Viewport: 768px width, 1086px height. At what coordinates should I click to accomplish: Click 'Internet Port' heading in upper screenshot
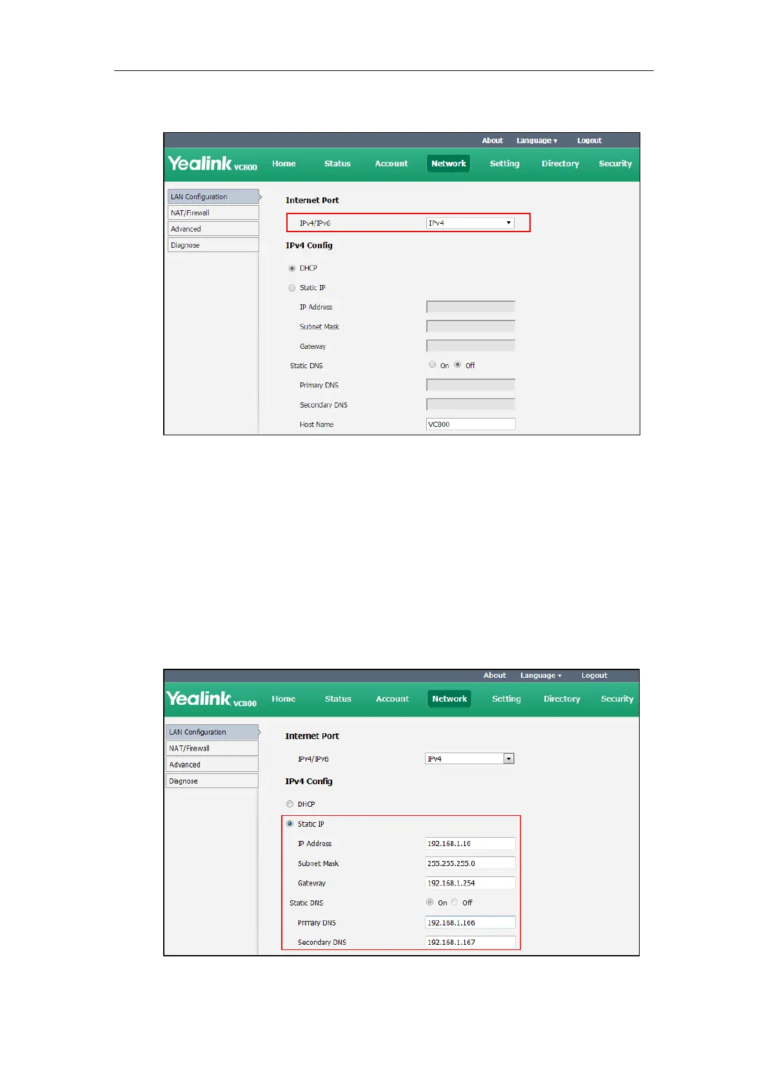312,201
